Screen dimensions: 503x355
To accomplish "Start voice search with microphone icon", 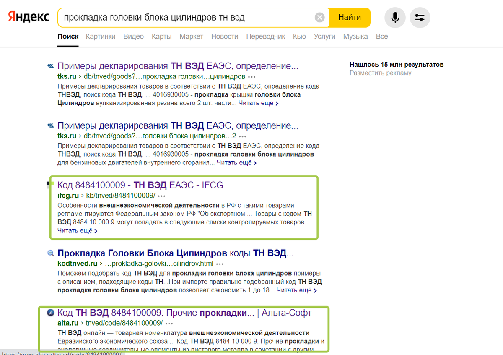I will [x=395, y=18].
